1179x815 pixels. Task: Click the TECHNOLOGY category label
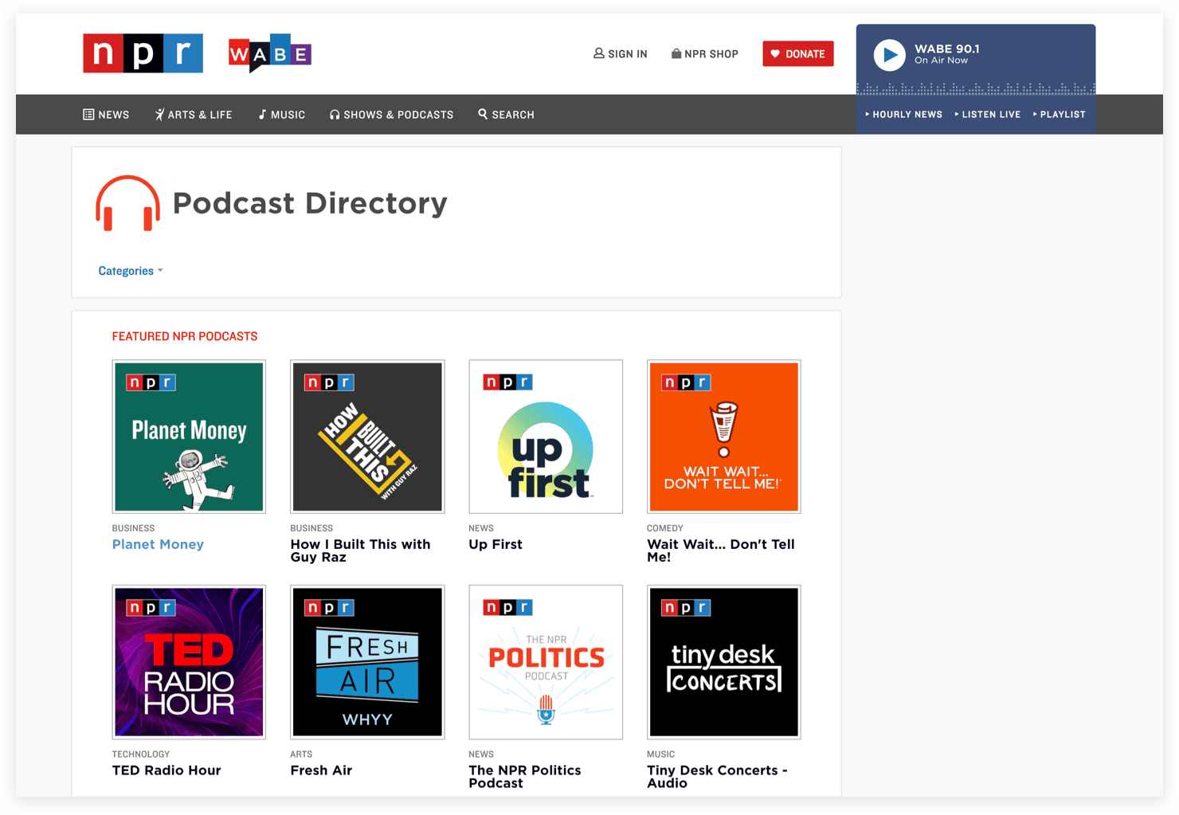141,754
